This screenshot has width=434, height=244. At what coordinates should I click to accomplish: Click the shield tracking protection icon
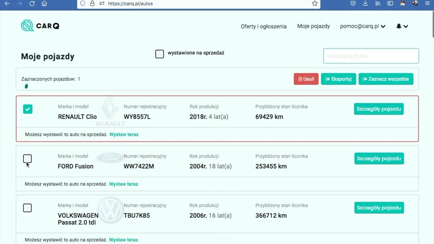(x=83, y=3)
